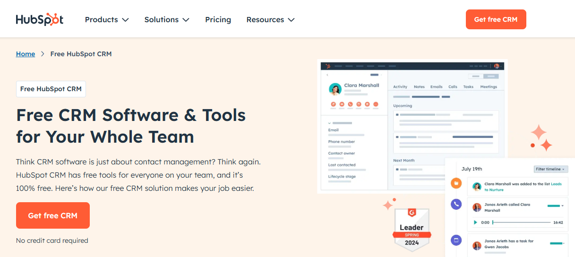Switch to the Emails tab in the contact record
Screen dimensions: 575x257
click(x=436, y=87)
